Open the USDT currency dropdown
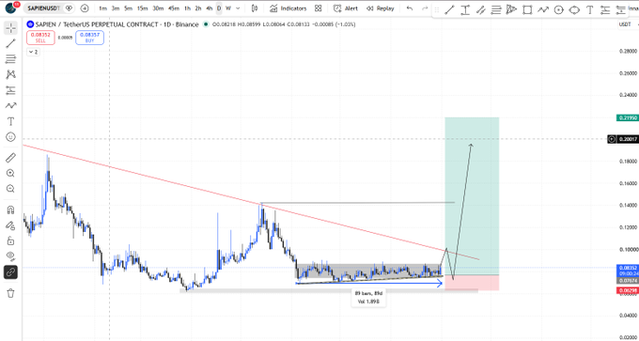639x341 pixels. click(627, 24)
